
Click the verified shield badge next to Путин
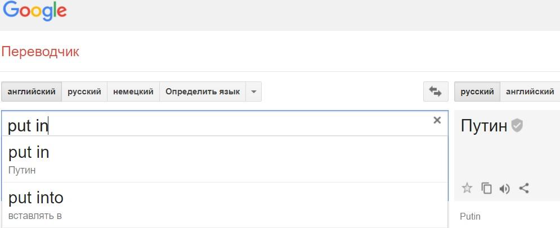(x=517, y=125)
